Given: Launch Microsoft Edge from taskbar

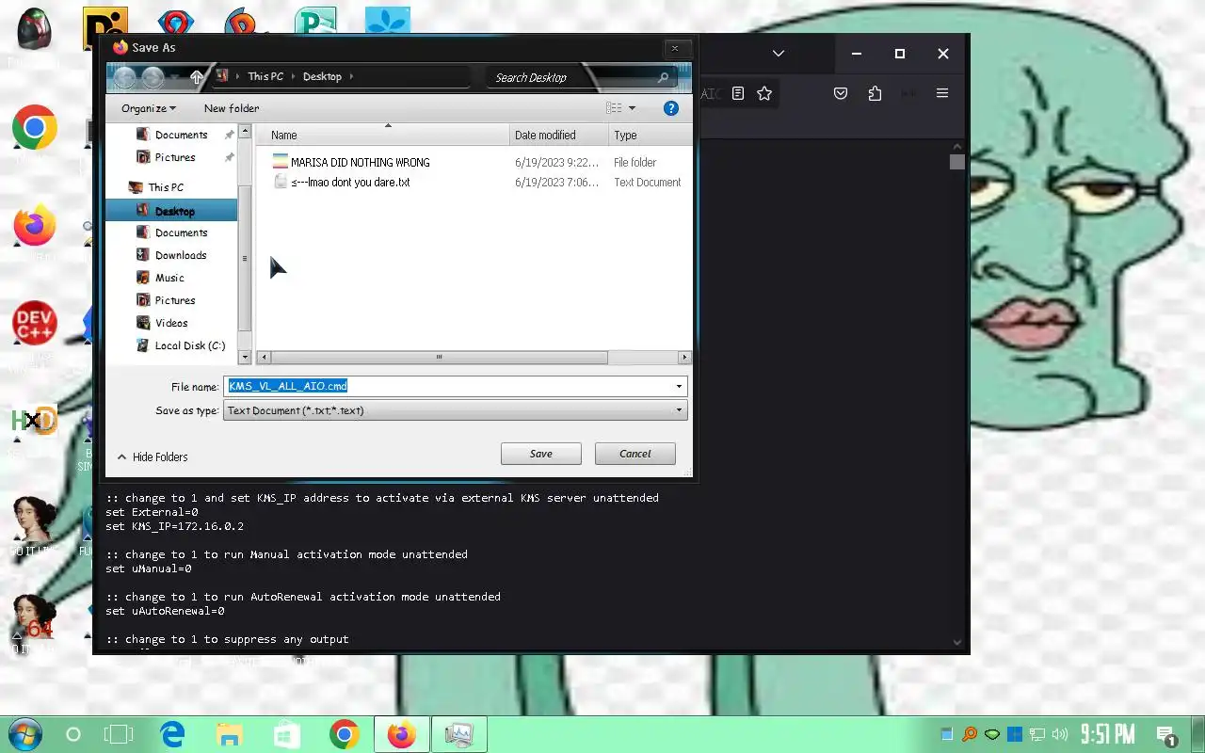Looking at the screenshot, I should [171, 734].
